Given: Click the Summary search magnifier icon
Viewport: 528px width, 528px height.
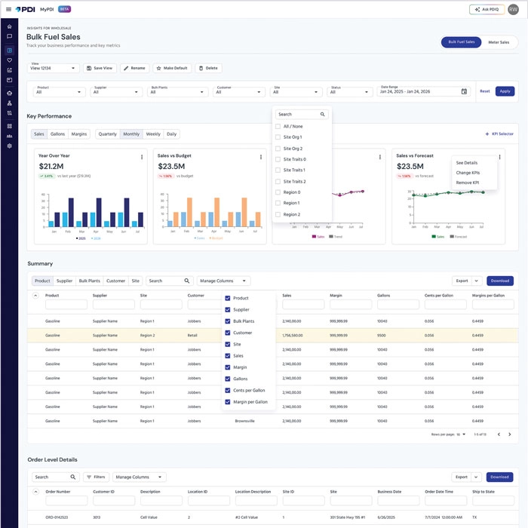Looking at the screenshot, I should pos(187,281).
